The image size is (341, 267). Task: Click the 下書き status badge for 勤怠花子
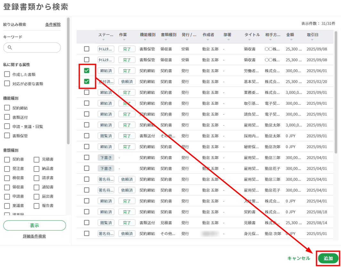pos(106,168)
